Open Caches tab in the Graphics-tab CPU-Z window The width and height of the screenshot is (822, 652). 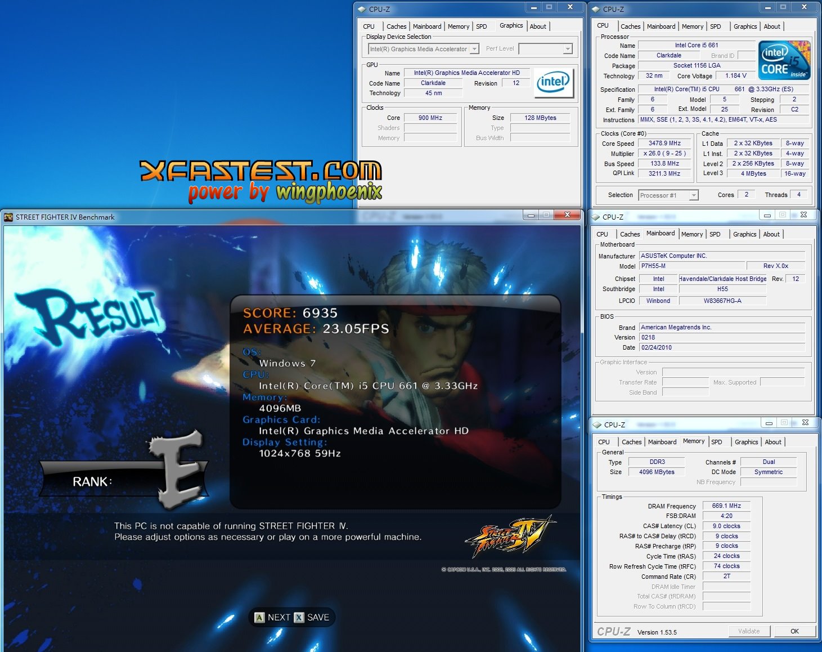396,26
